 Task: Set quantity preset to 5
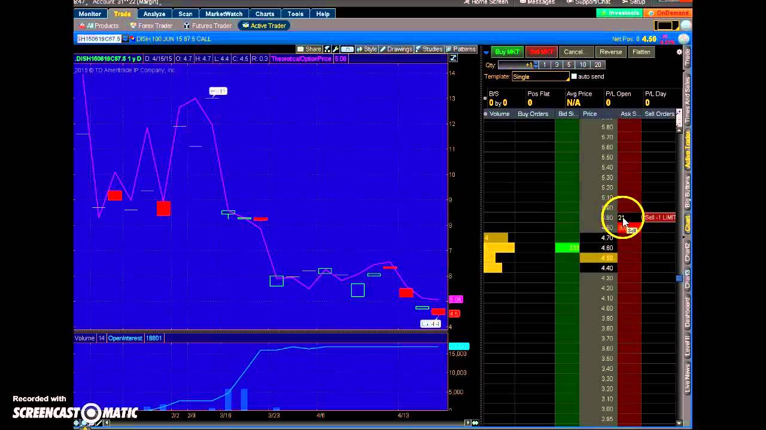tap(569, 64)
